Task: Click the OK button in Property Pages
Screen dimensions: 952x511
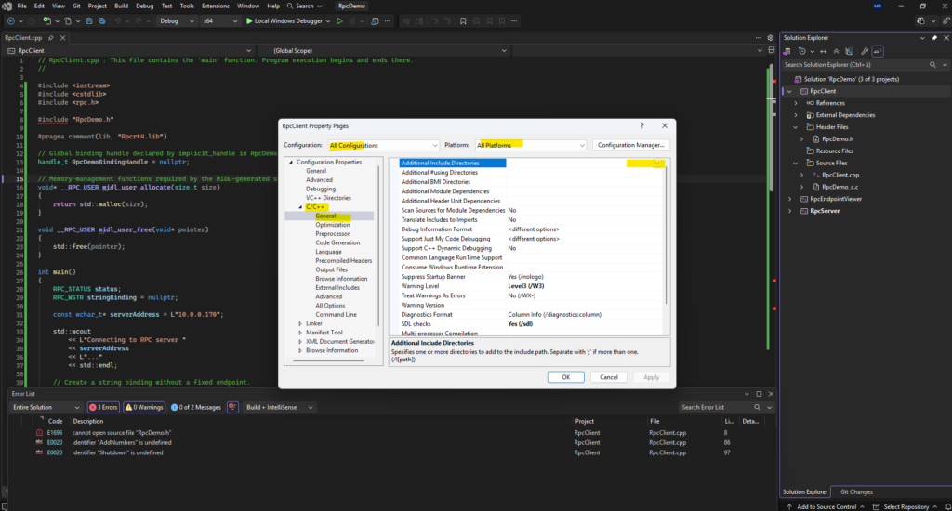Action: pos(566,377)
